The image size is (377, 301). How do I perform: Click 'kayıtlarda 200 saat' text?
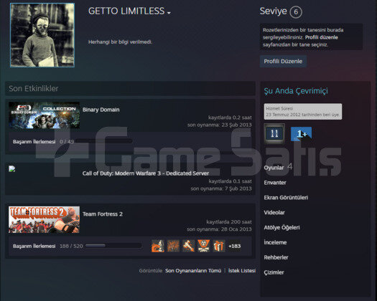click(x=229, y=221)
